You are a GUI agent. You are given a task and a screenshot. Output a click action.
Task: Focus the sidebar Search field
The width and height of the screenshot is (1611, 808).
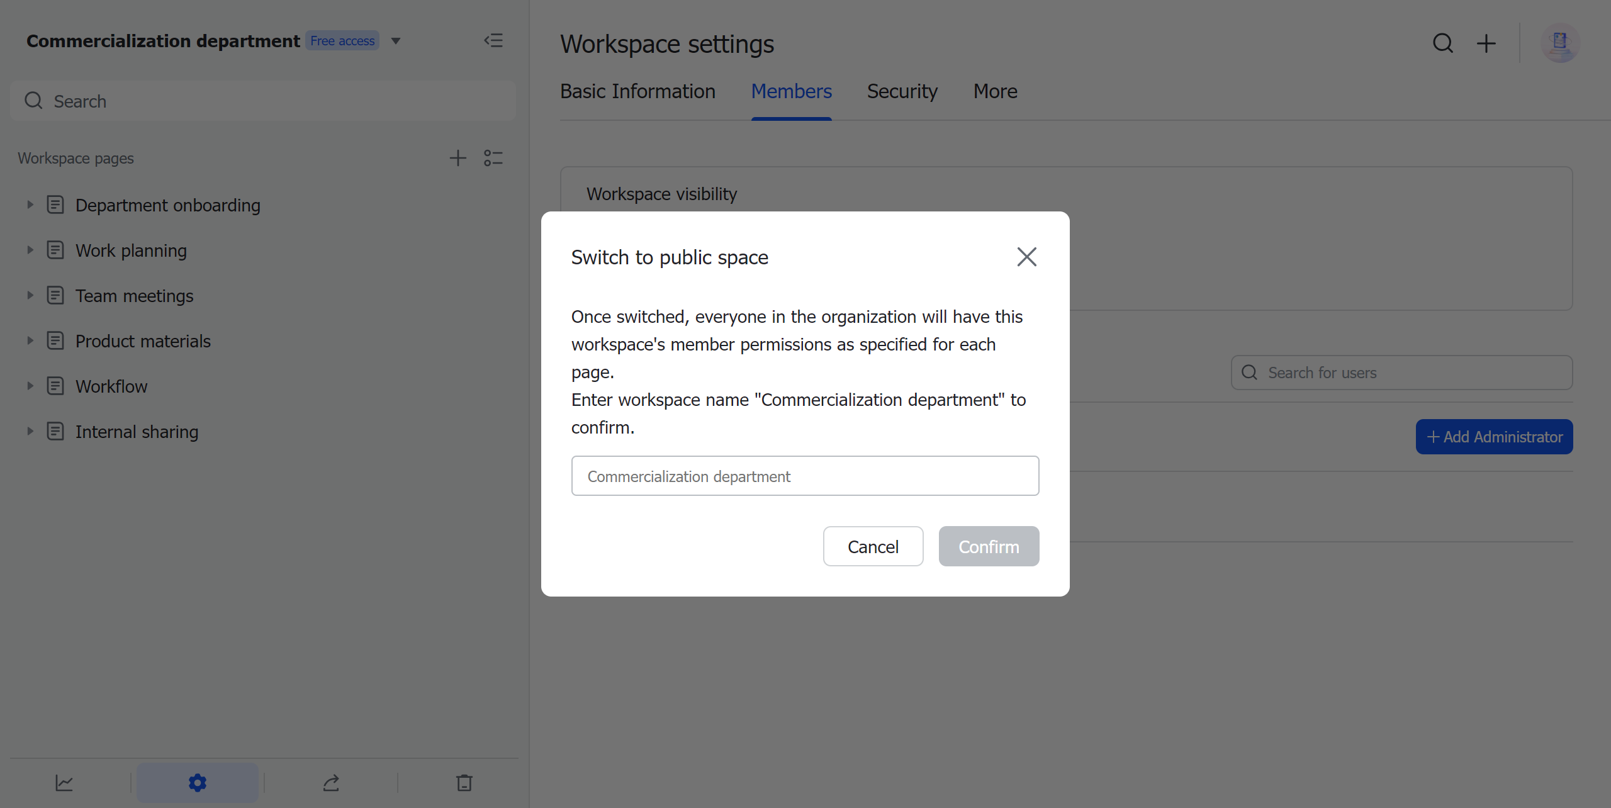pos(263,101)
